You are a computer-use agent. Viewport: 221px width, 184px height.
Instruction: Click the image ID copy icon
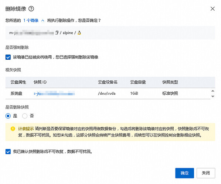57,33
